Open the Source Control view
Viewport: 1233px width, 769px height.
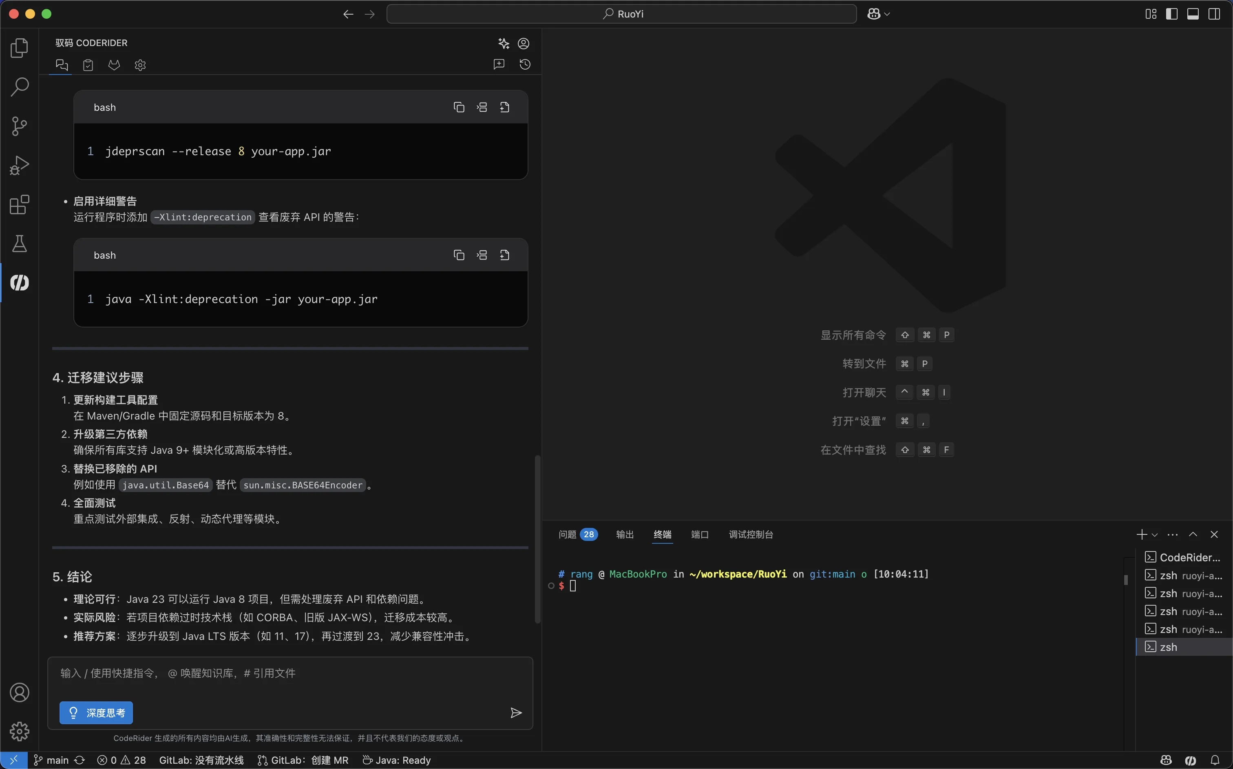[x=19, y=126]
